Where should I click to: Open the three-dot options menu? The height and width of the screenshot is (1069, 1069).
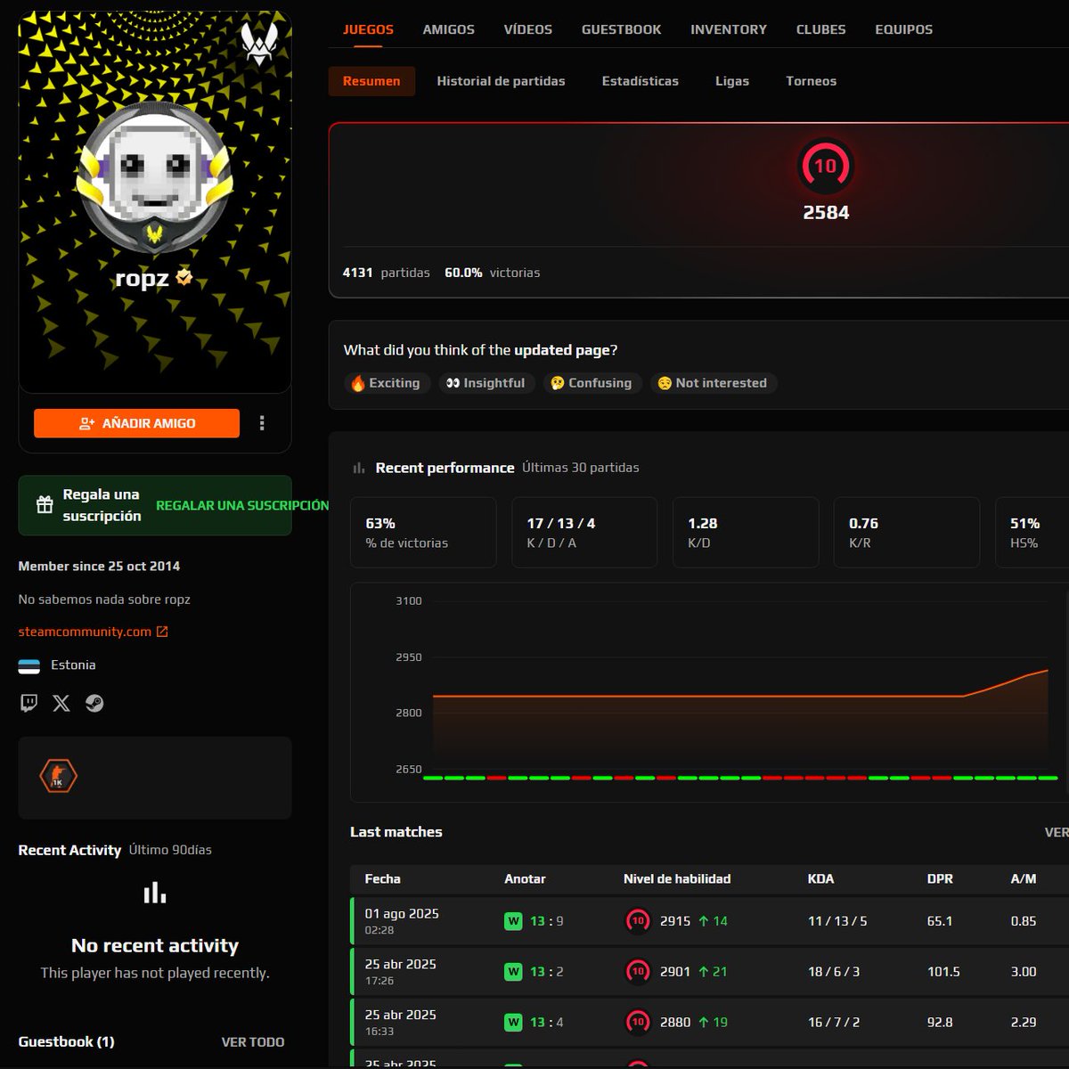(262, 423)
